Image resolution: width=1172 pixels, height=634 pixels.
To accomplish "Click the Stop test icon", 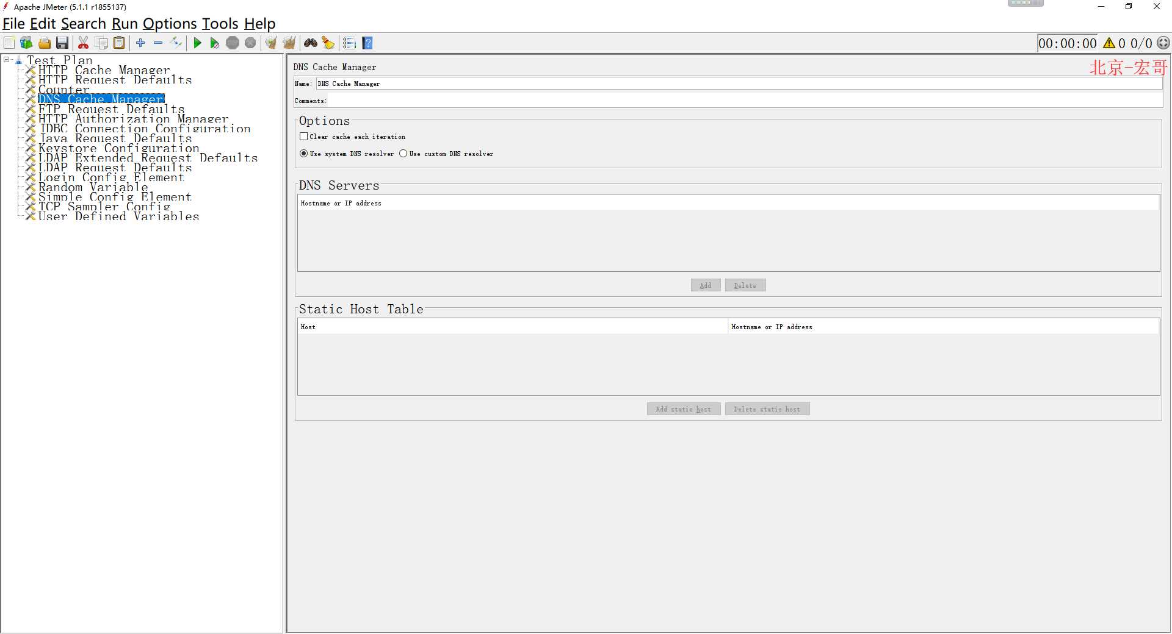I will (x=233, y=43).
